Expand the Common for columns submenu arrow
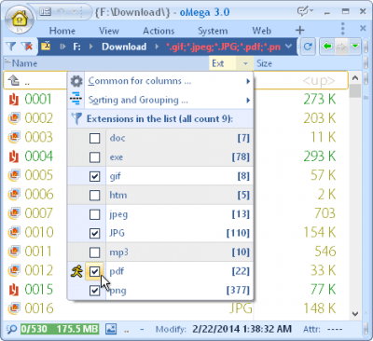The image size is (373, 341). coord(248,81)
